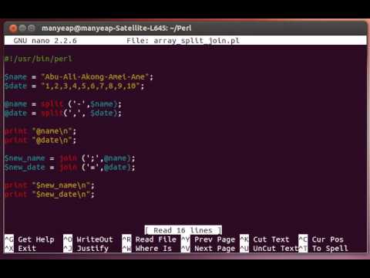Screen dimensions: 370x278
Task: Click the $name variable assignment line
Action: pos(79,77)
